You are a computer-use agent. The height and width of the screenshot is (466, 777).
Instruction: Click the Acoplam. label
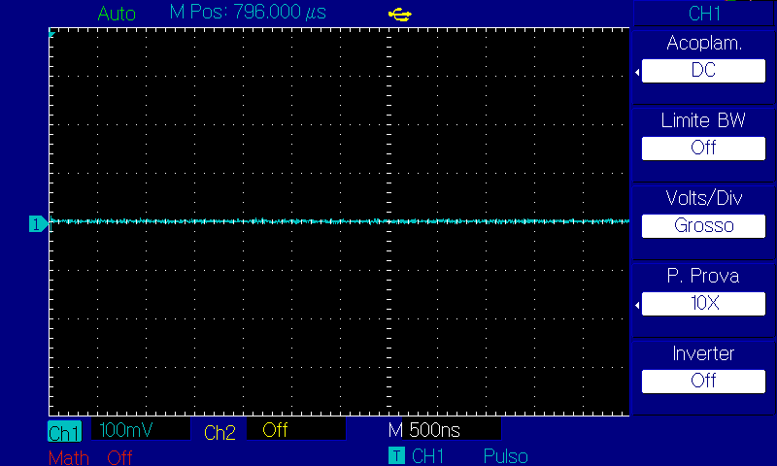pyautogui.click(x=703, y=43)
